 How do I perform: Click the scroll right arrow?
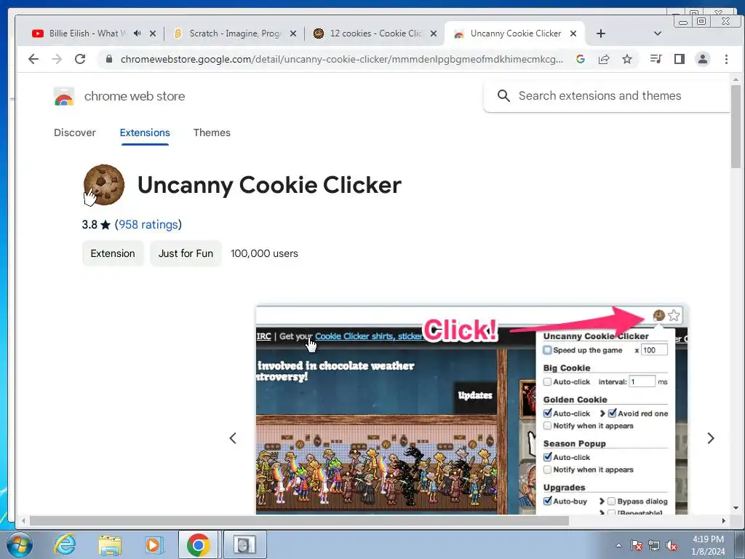point(724,520)
